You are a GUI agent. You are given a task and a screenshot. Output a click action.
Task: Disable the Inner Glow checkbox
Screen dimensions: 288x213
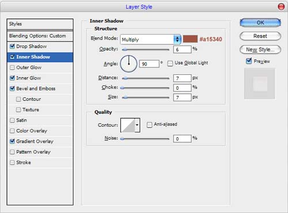(x=12, y=78)
